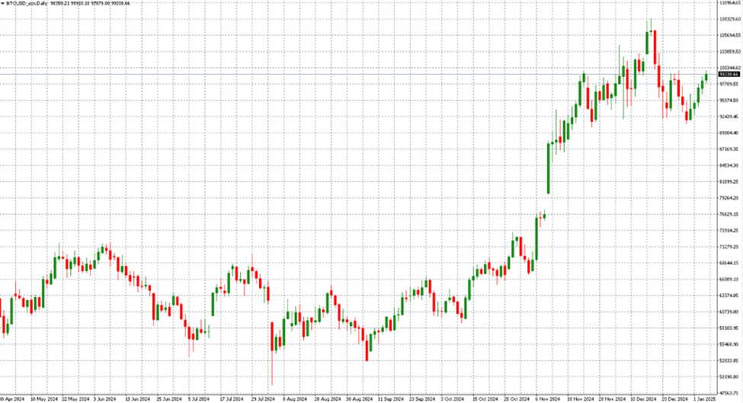Click the 50198.80 price scale value
The width and height of the screenshot is (743, 403).
[730, 376]
